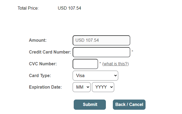This screenshot has width=182, height=114.
Task: Focus the CVC Number text box
Action: coord(85,64)
